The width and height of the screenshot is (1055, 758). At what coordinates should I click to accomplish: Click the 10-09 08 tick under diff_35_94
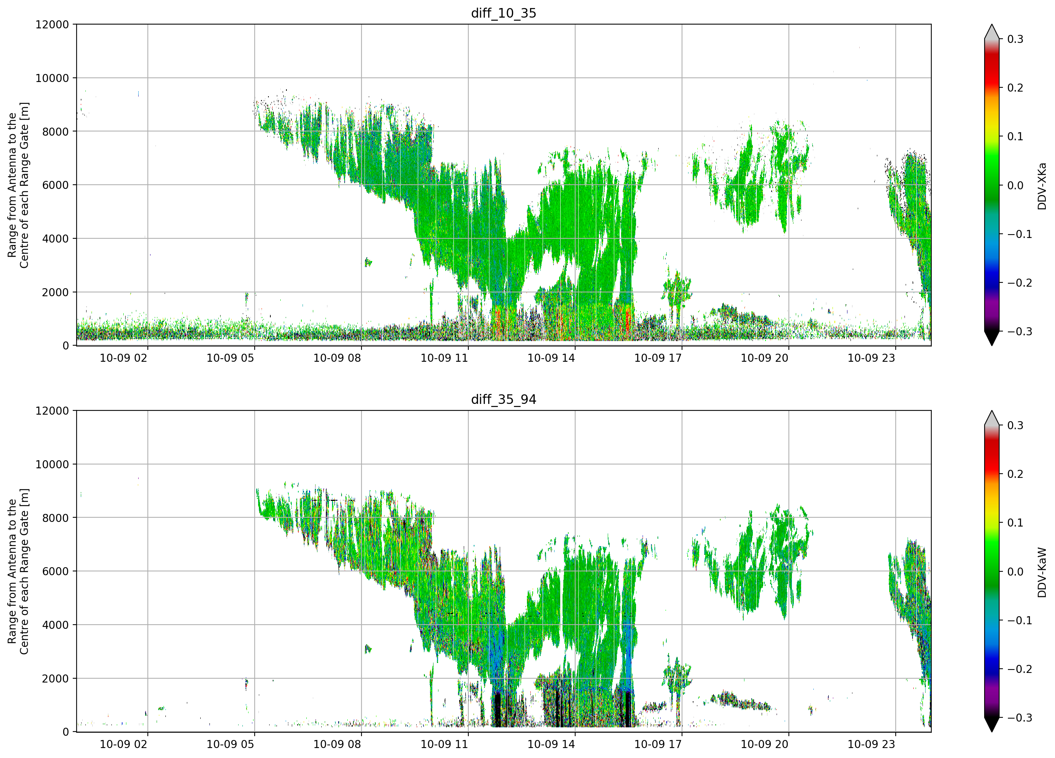click(337, 744)
